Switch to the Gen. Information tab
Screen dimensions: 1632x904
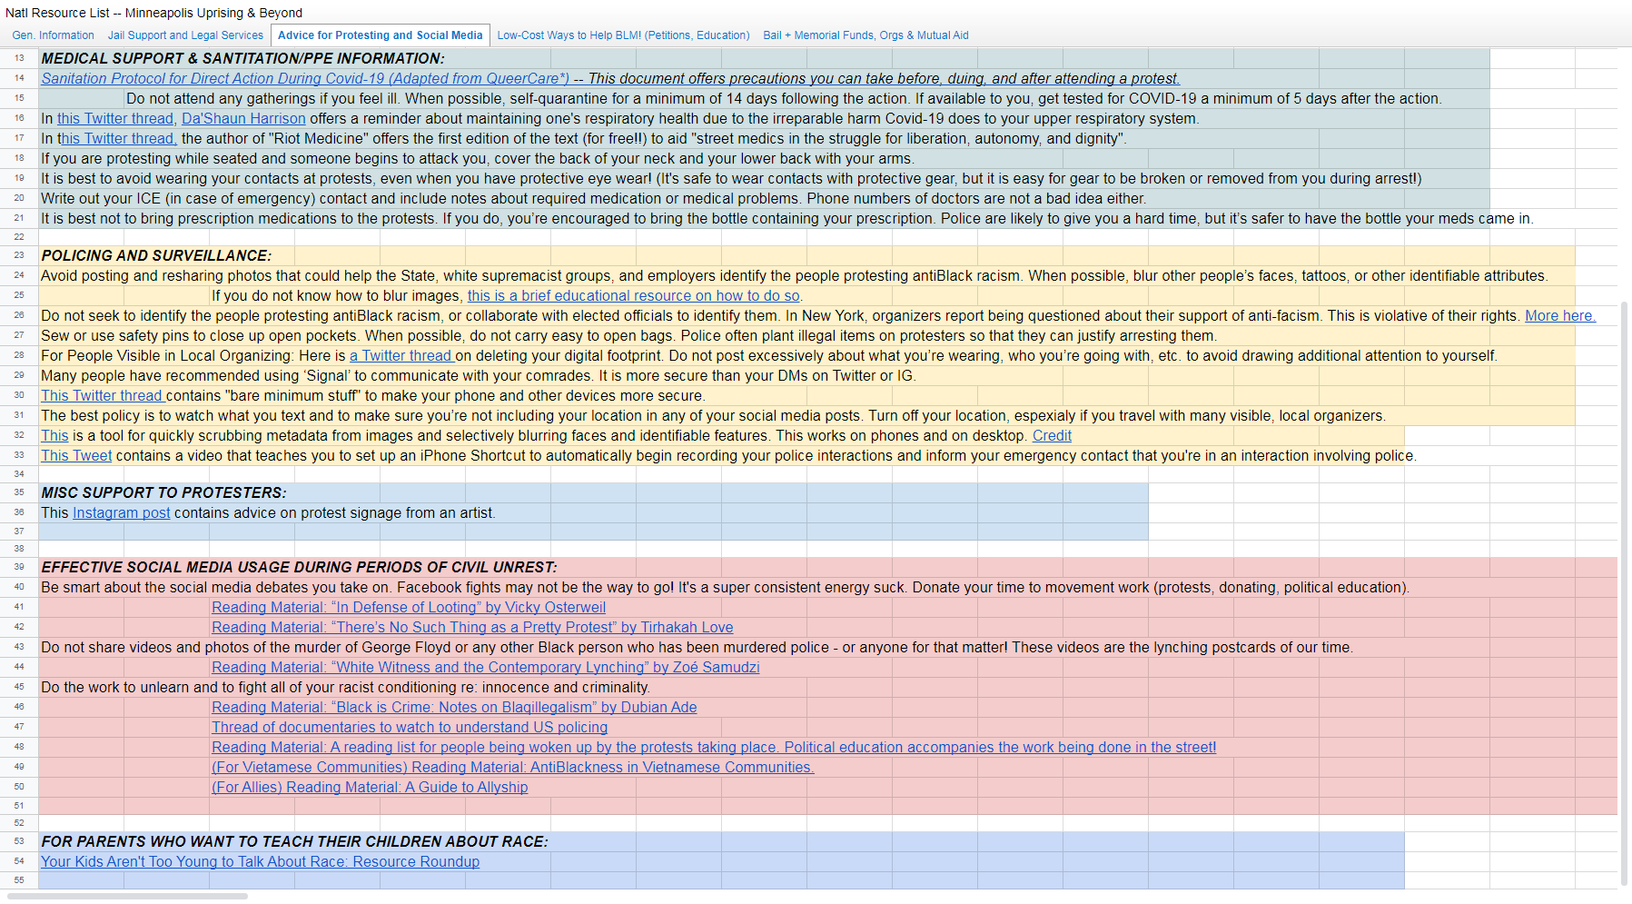(x=54, y=35)
